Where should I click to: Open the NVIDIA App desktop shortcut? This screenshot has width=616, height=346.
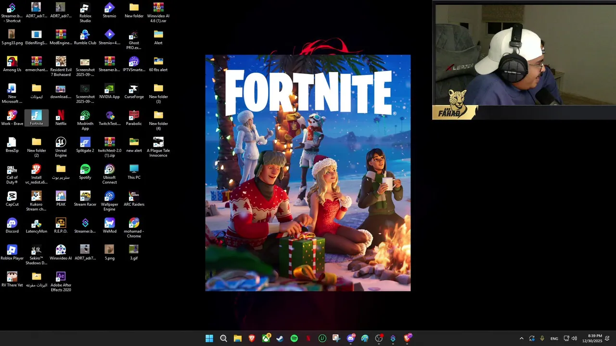coord(109,91)
